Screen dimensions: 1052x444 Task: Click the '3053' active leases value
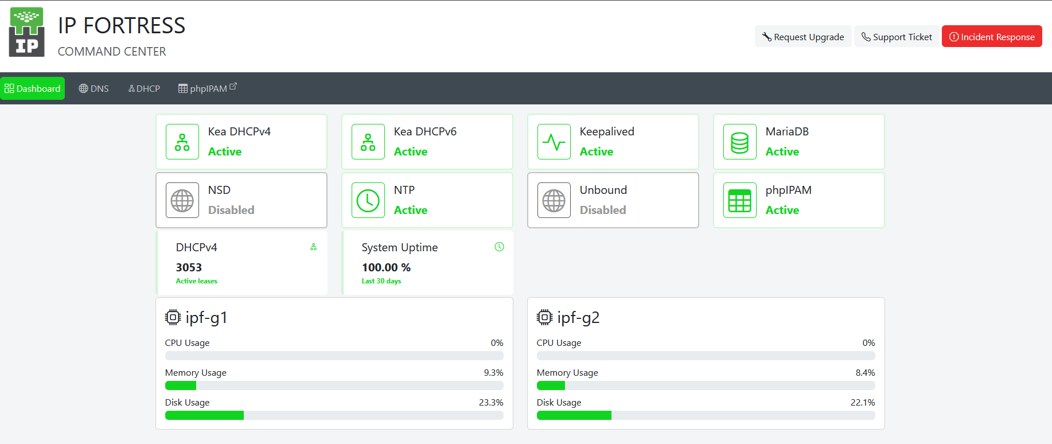(189, 267)
